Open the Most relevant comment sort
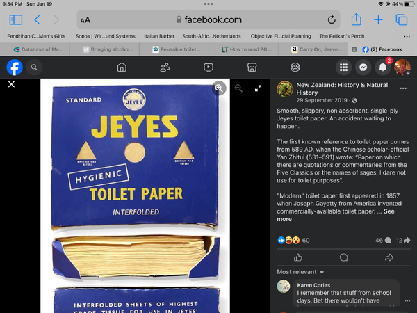 (x=300, y=272)
